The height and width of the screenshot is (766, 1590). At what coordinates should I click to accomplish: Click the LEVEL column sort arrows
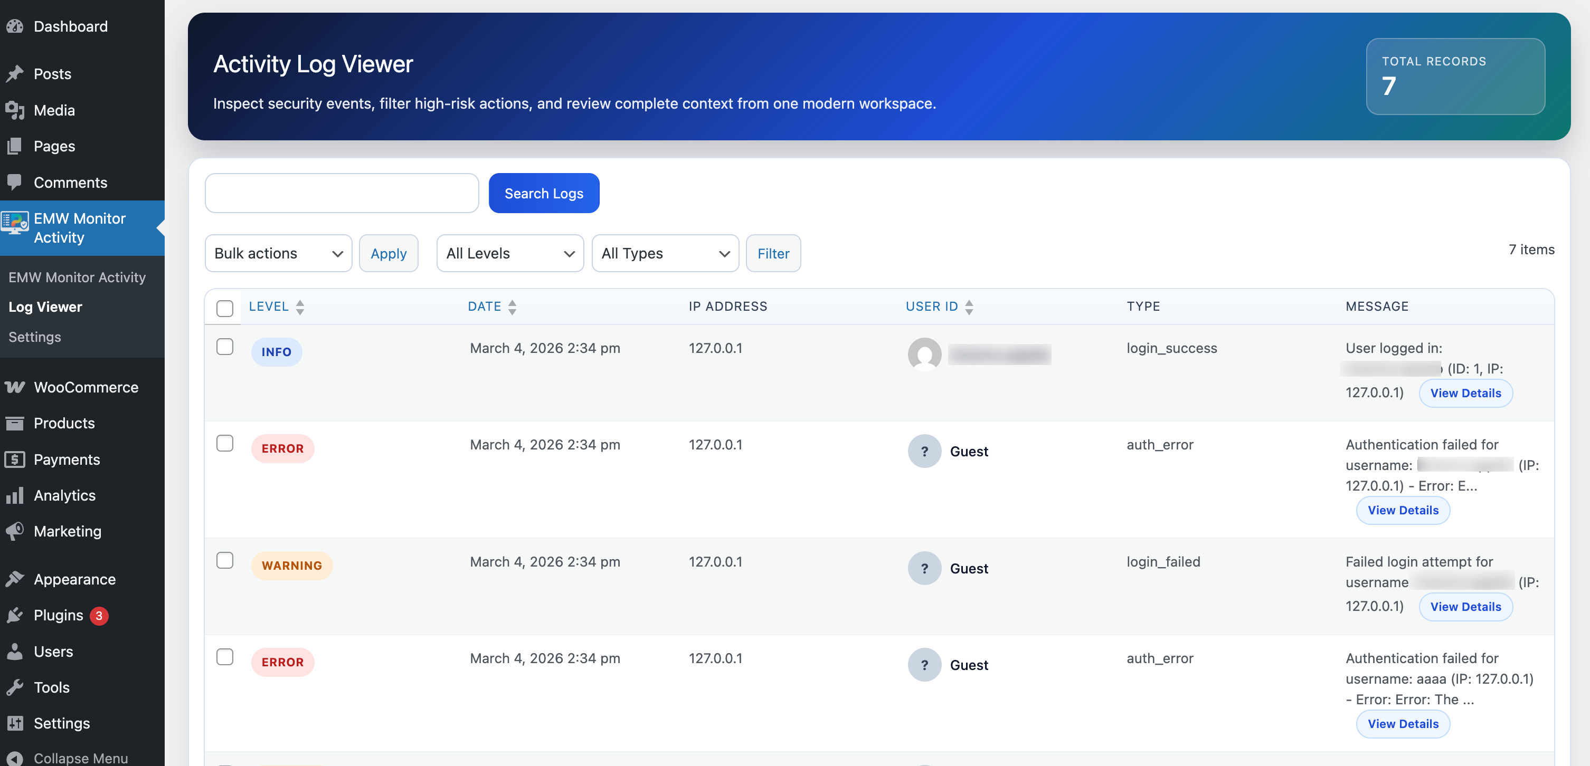tap(300, 307)
